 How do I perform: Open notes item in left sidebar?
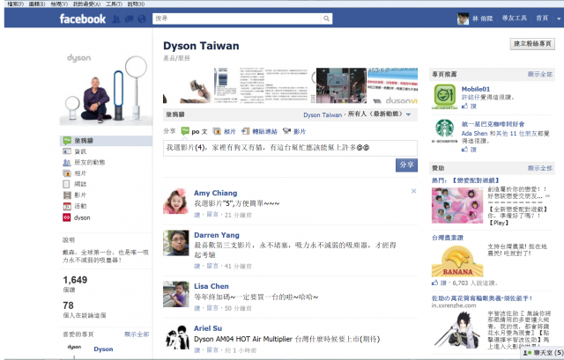(x=80, y=184)
